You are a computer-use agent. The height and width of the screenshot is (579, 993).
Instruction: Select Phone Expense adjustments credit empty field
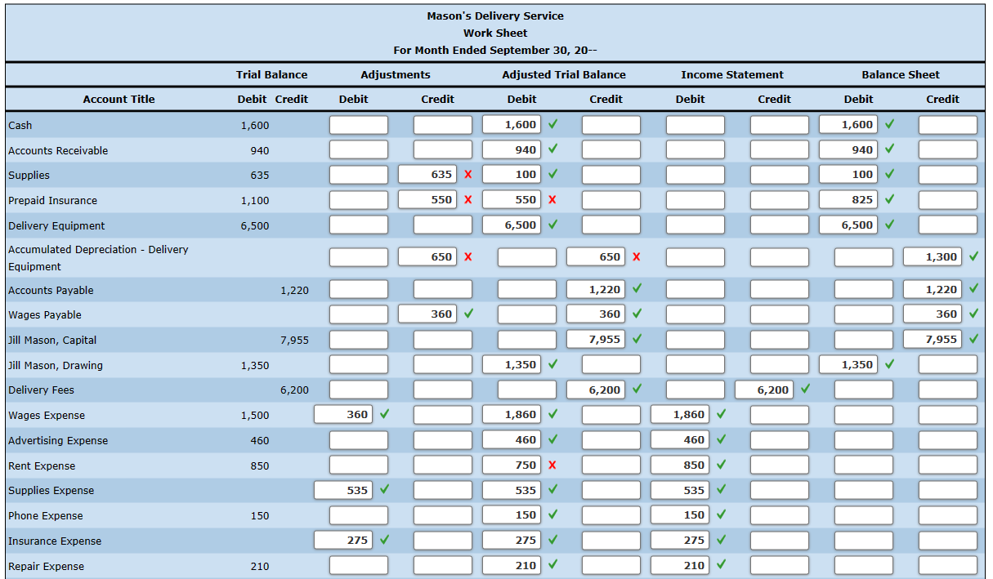click(443, 515)
